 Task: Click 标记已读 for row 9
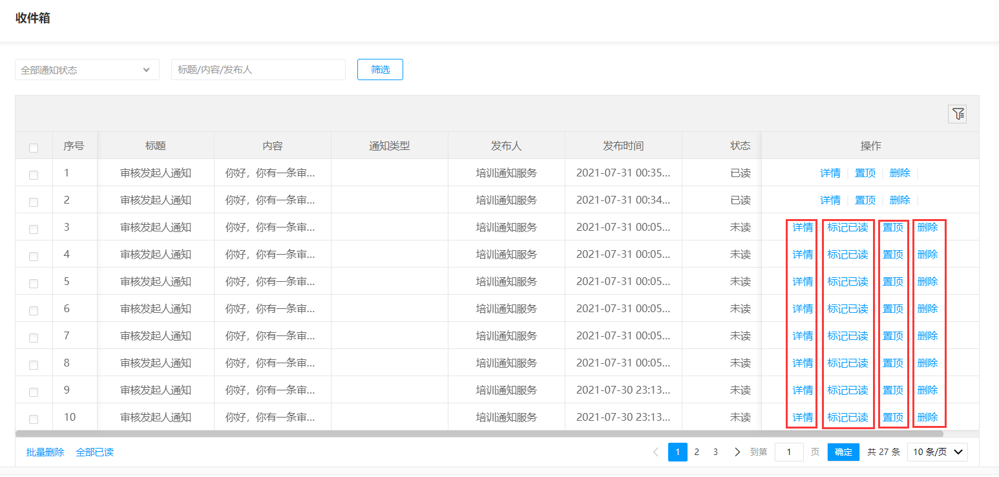pos(848,390)
